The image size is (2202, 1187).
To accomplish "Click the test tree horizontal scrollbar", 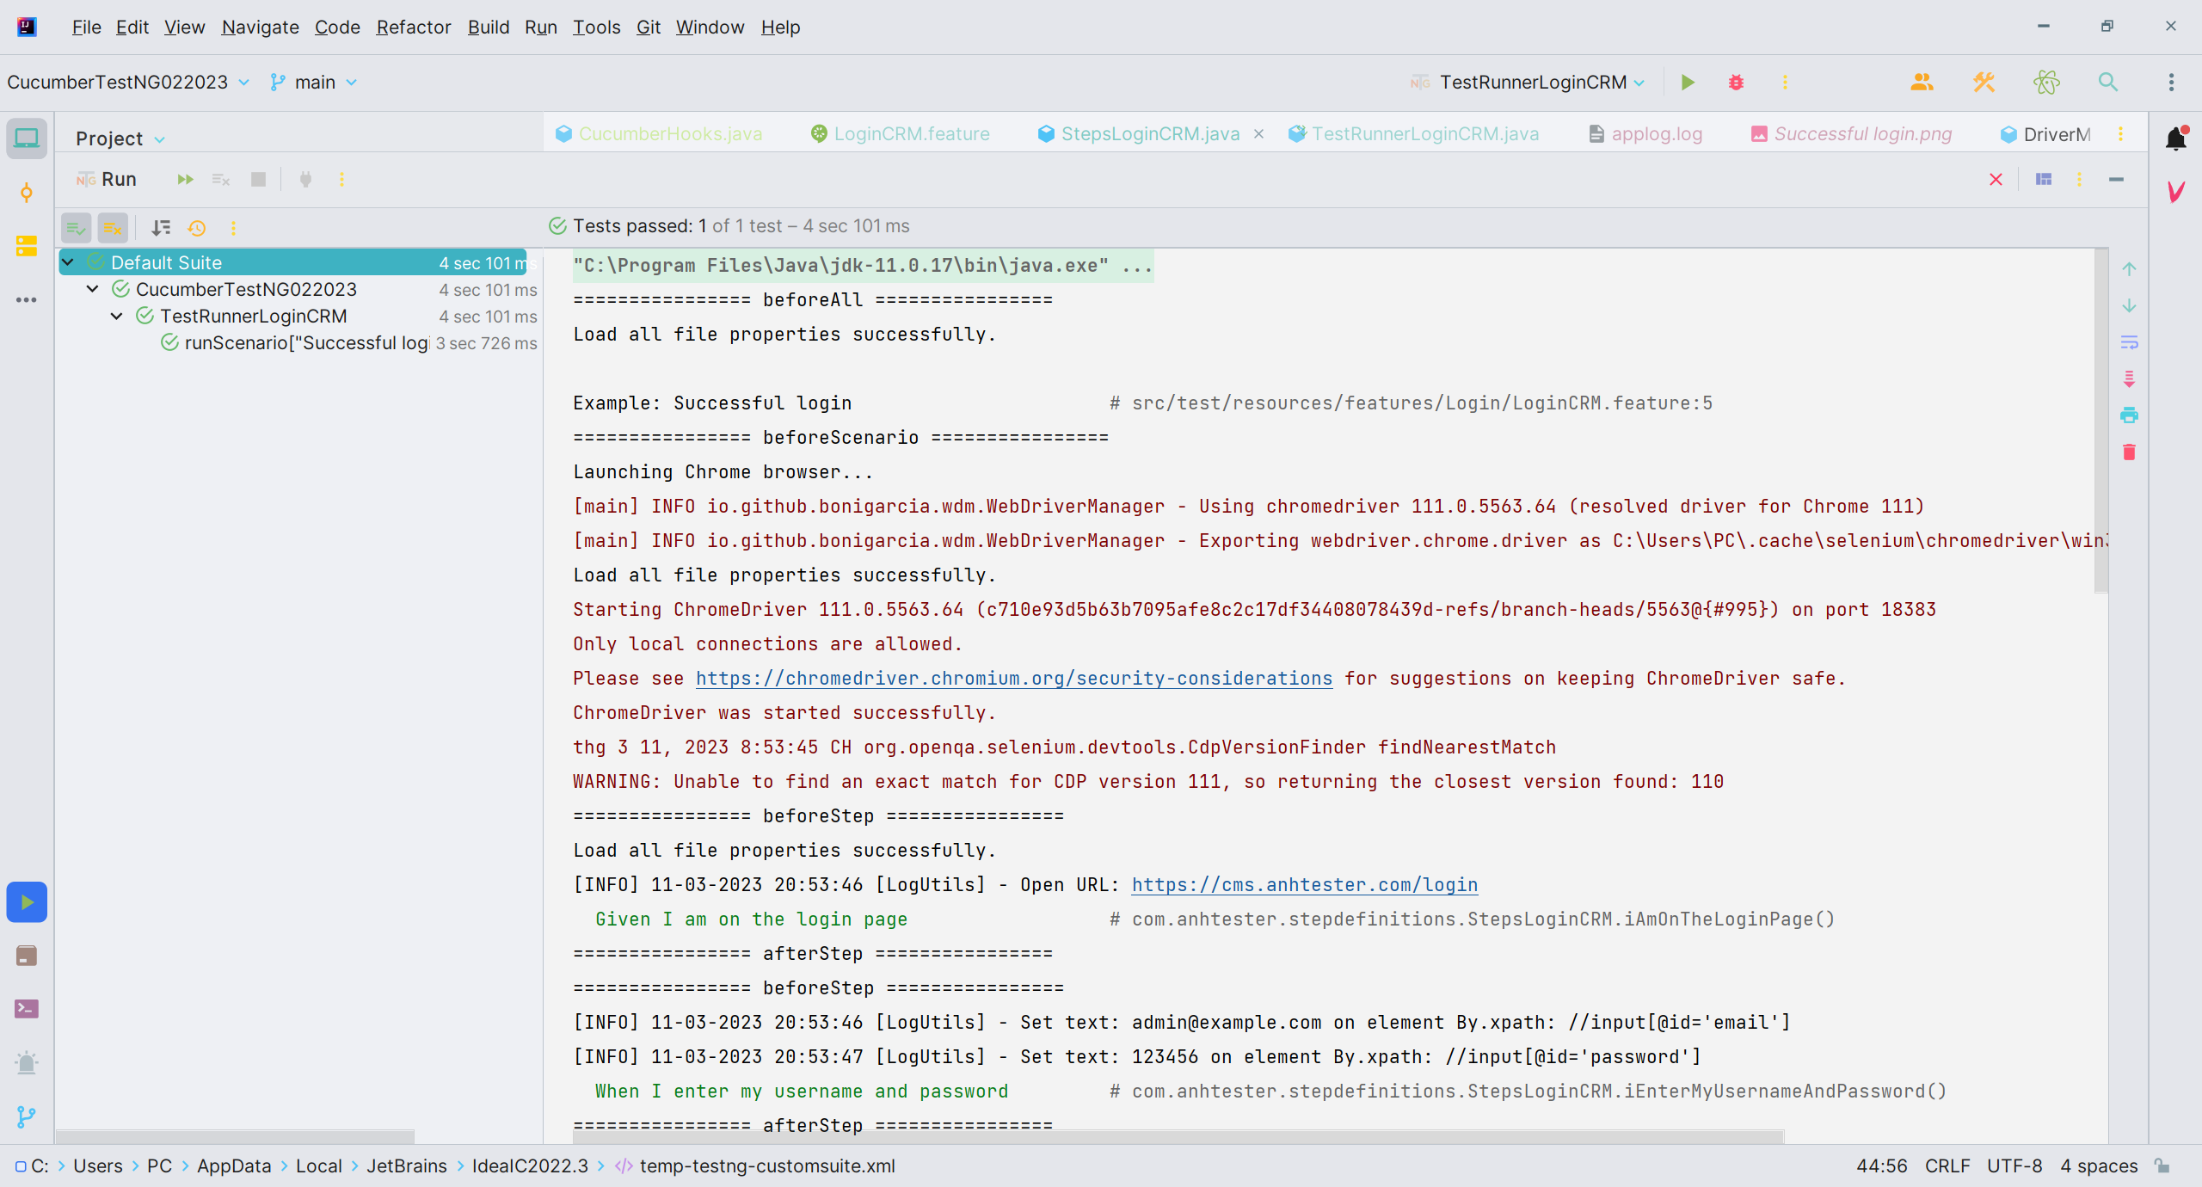I will click(235, 1136).
